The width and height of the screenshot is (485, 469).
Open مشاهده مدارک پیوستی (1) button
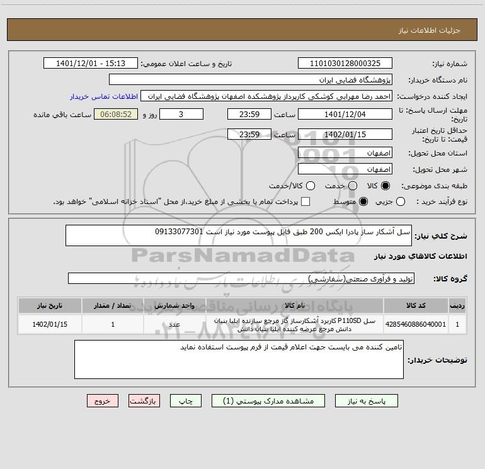[x=268, y=401]
